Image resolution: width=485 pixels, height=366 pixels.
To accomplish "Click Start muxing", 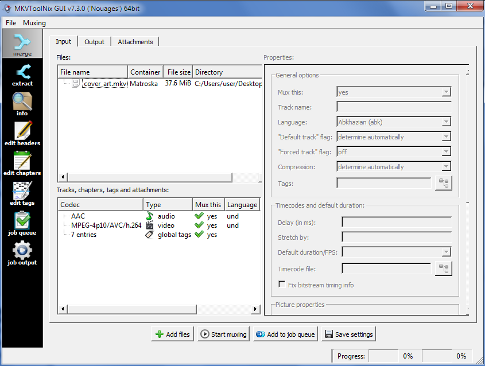I will tap(224, 334).
